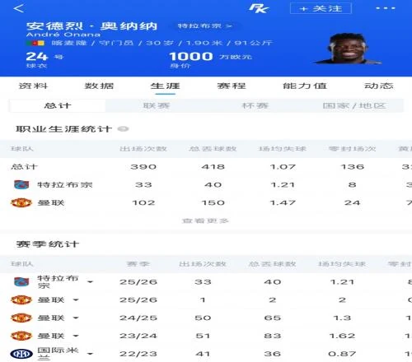
Task: Tap total goals conceded value 418
Action: pyautogui.click(x=213, y=167)
